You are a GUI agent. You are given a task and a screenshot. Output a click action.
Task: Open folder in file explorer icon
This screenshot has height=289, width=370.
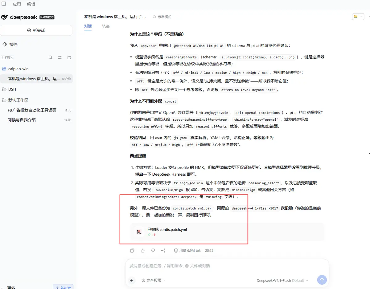[x=356, y=17]
